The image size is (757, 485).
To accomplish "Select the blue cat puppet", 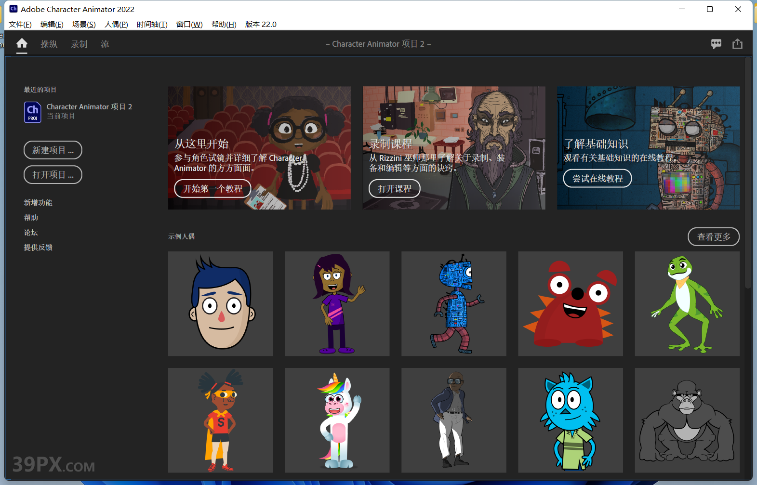I will click(571, 420).
